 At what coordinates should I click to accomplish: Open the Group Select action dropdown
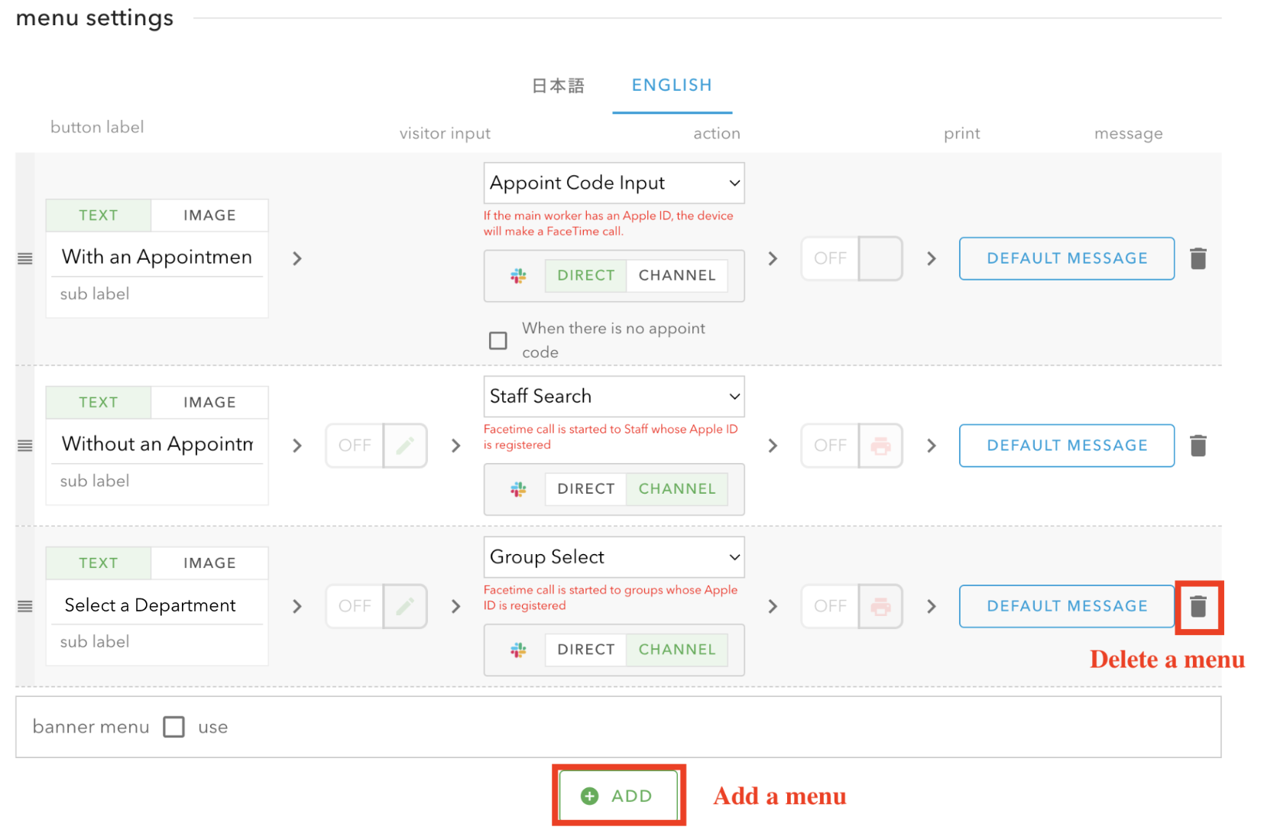pos(613,557)
